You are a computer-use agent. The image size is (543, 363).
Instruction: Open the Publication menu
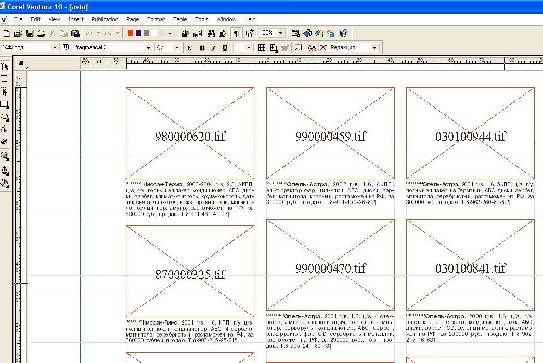pos(105,19)
